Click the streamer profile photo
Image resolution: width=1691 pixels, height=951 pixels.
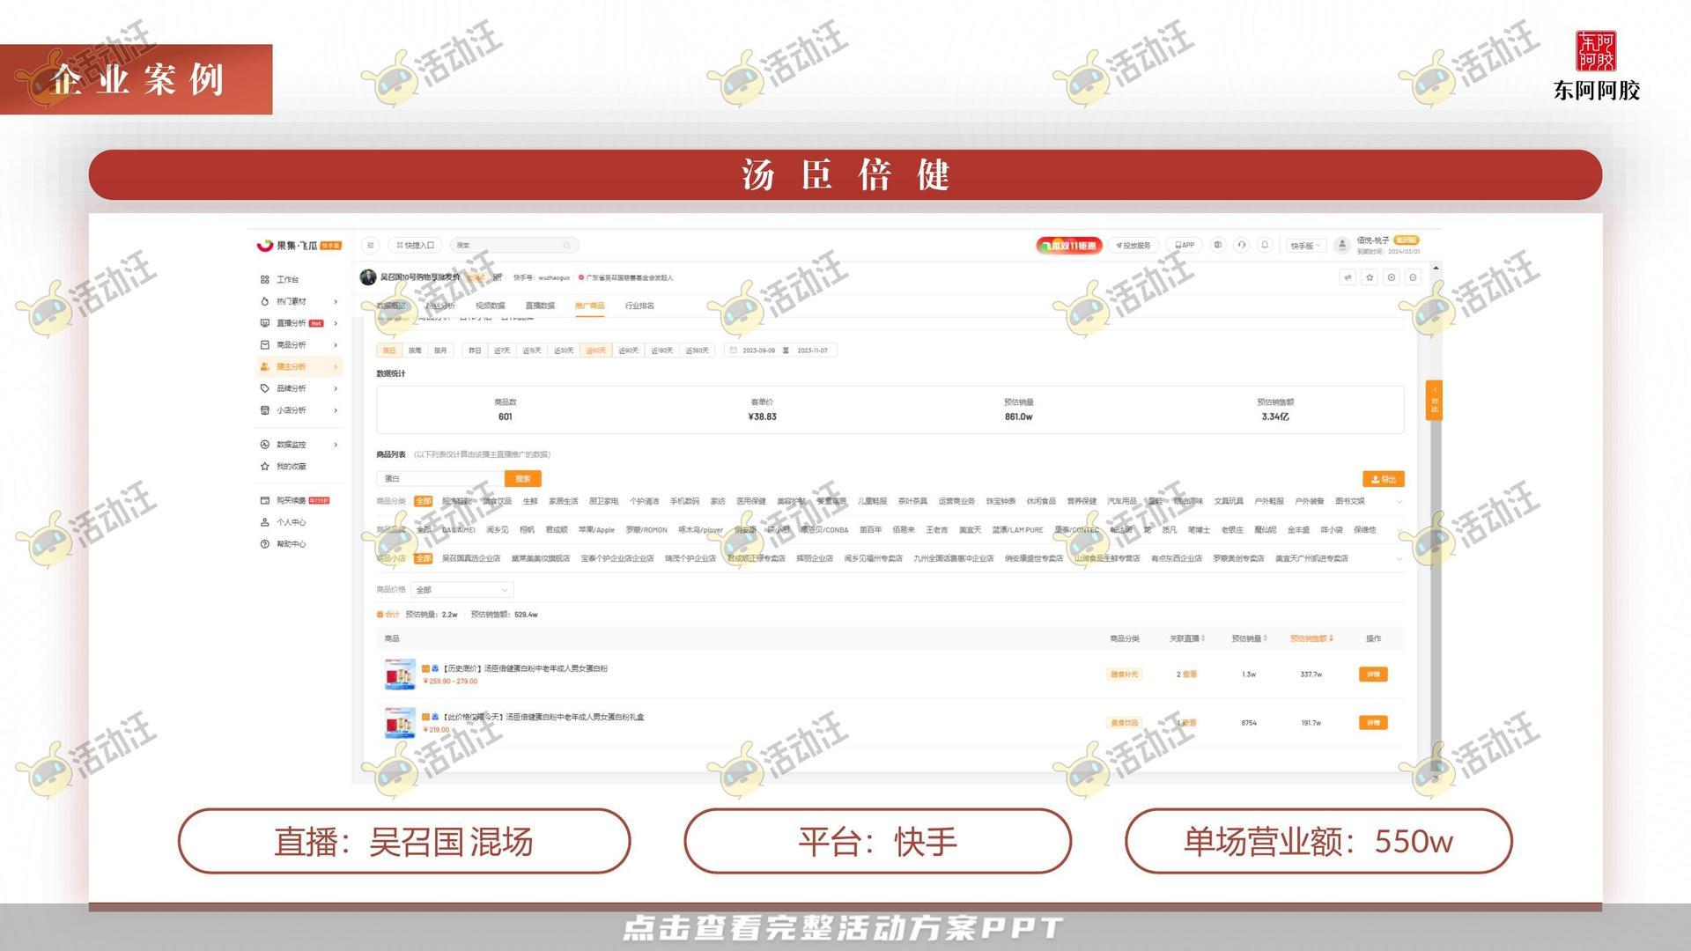(x=368, y=277)
